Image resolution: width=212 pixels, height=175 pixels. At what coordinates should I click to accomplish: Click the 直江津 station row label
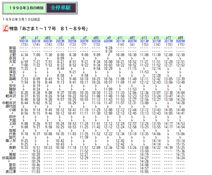click(x=11, y=172)
